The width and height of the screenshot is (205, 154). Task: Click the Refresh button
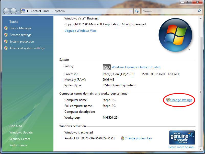click(137, 11)
